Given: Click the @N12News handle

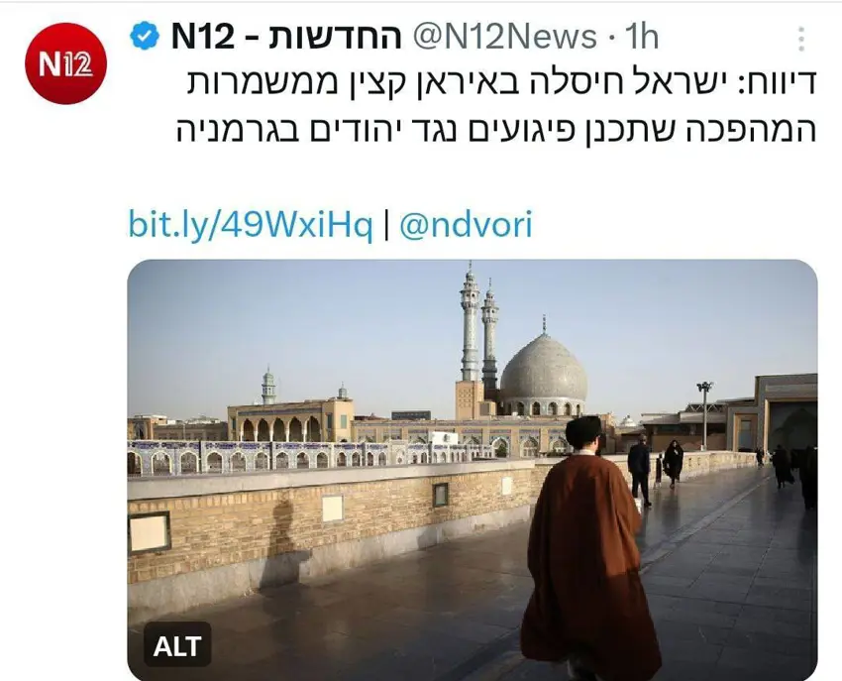Looking at the screenshot, I should [505, 37].
